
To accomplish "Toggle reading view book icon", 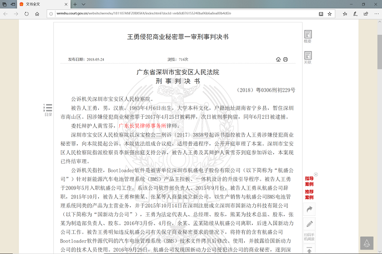I will [x=321, y=14].
